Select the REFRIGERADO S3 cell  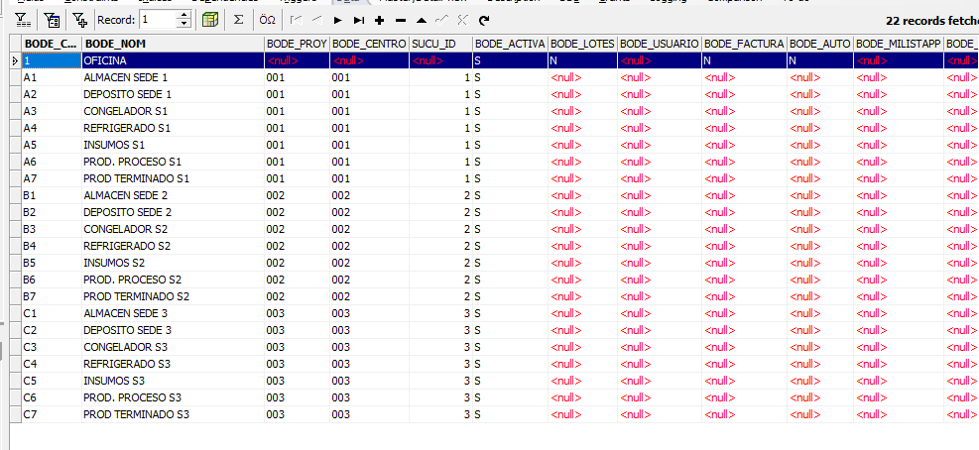click(x=173, y=364)
